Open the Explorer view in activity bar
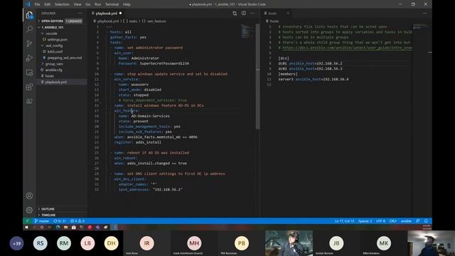 click(29, 15)
